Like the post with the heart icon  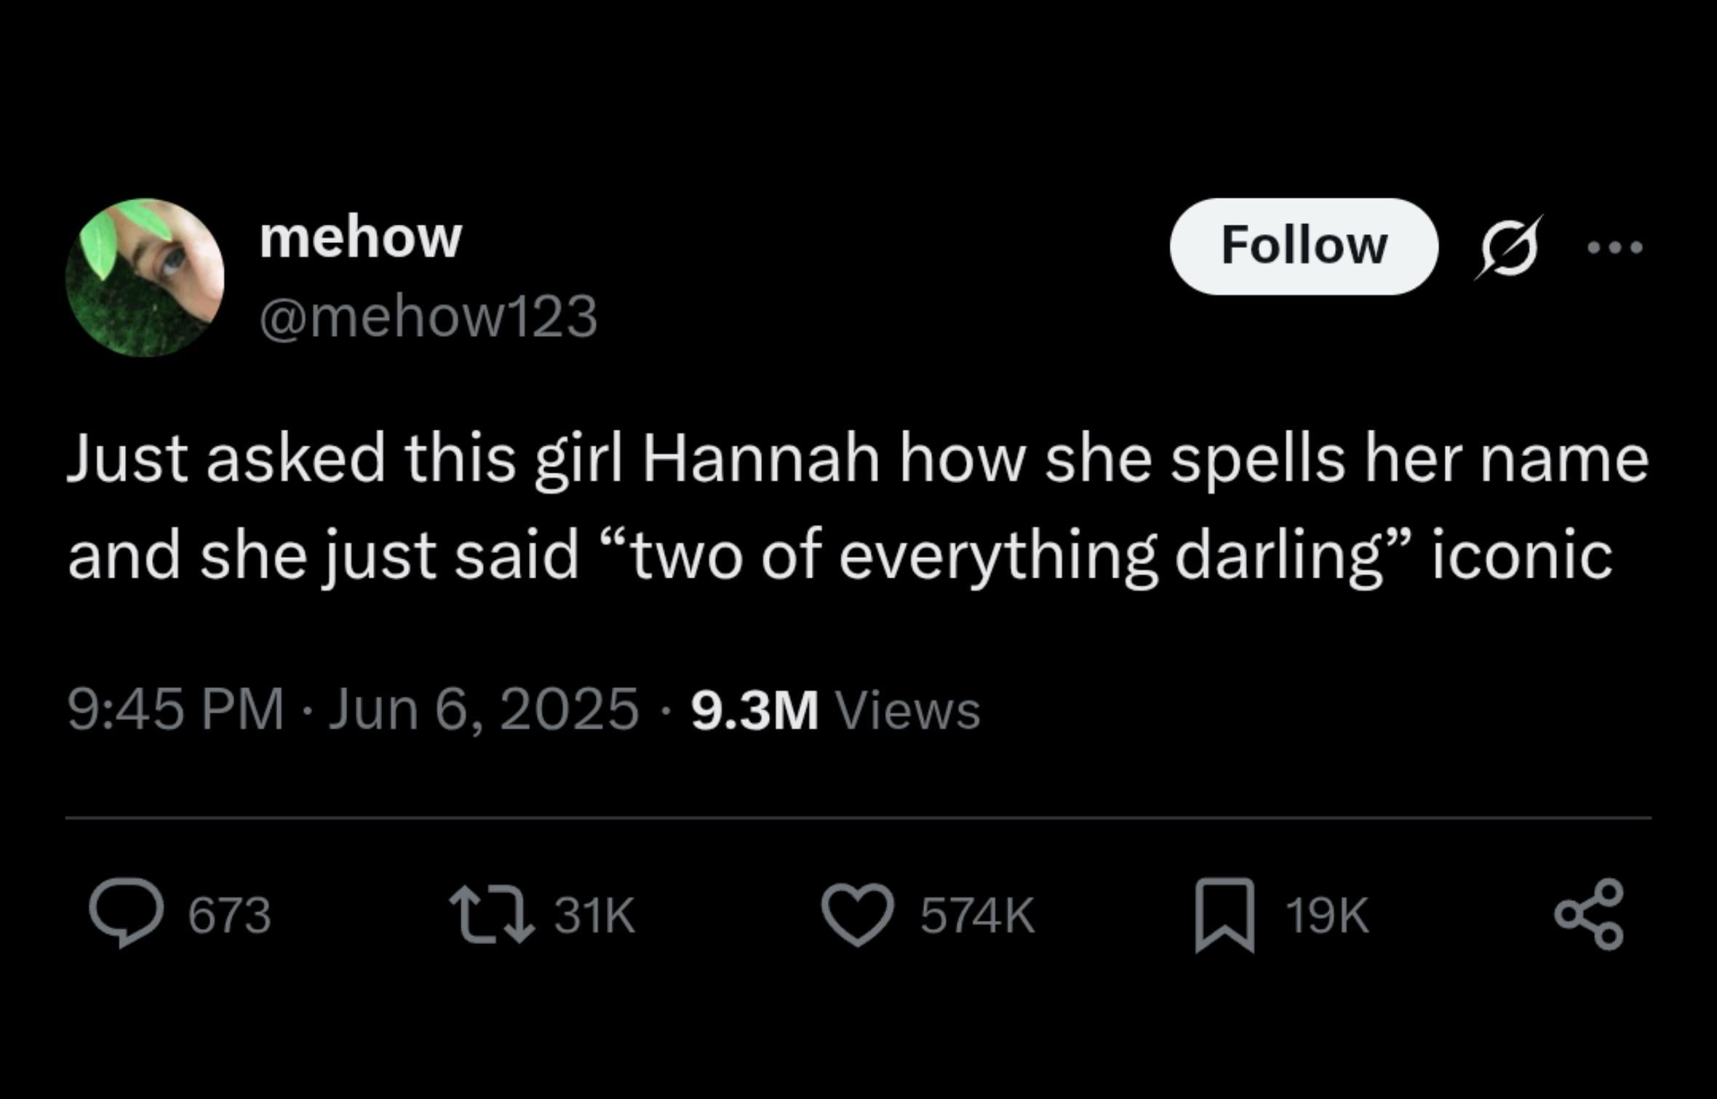click(x=858, y=914)
